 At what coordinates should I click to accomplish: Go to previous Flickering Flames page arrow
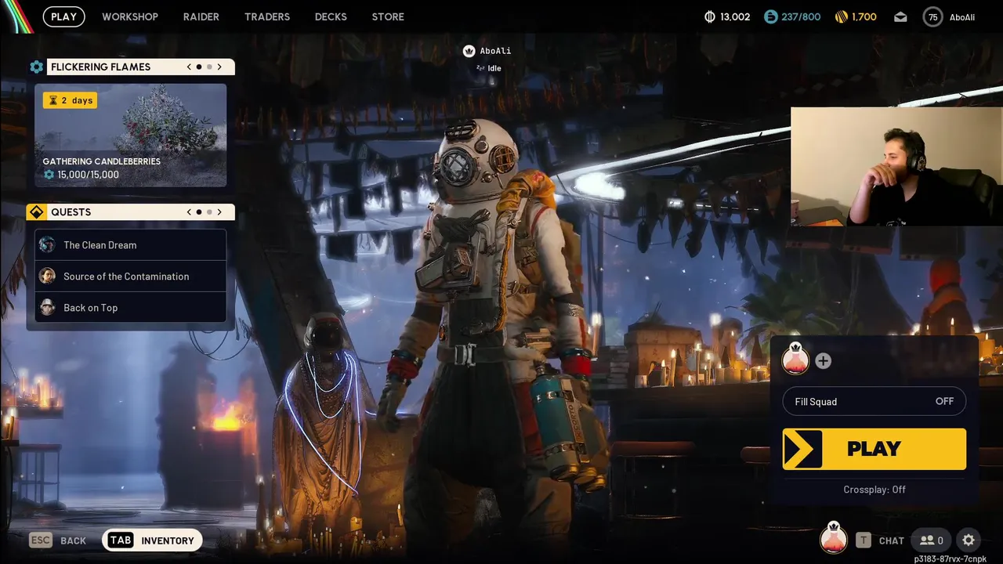(189, 67)
